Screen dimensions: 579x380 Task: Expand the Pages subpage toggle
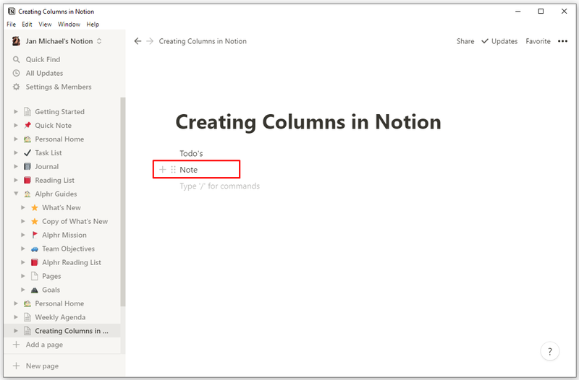coord(23,276)
